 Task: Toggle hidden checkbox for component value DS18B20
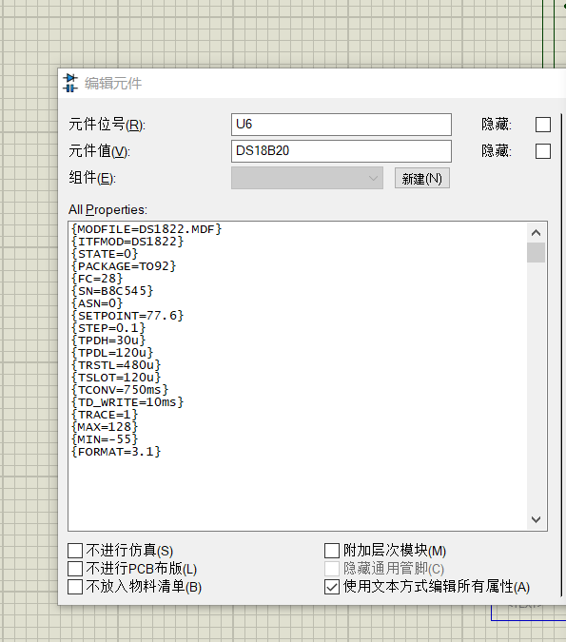pos(542,151)
